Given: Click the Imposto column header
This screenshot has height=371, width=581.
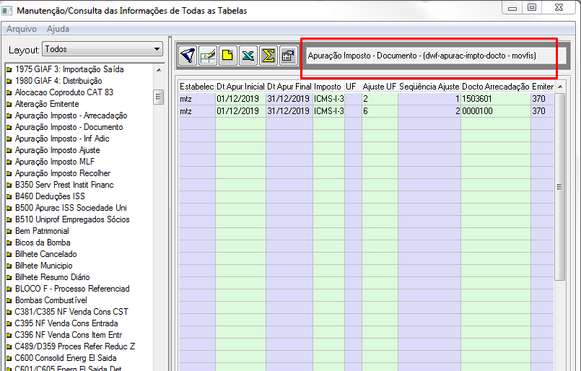Looking at the screenshot, I should (328, 87).
